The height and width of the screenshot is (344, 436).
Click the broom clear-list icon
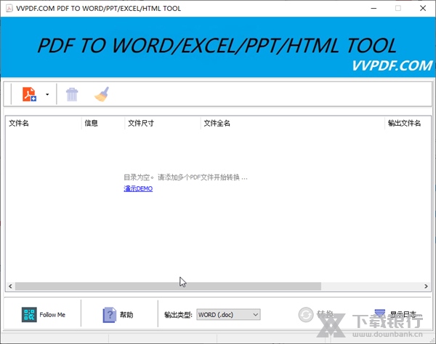point(102,94)
